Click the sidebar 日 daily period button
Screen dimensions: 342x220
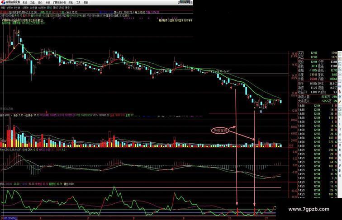(x=340, y=145)
